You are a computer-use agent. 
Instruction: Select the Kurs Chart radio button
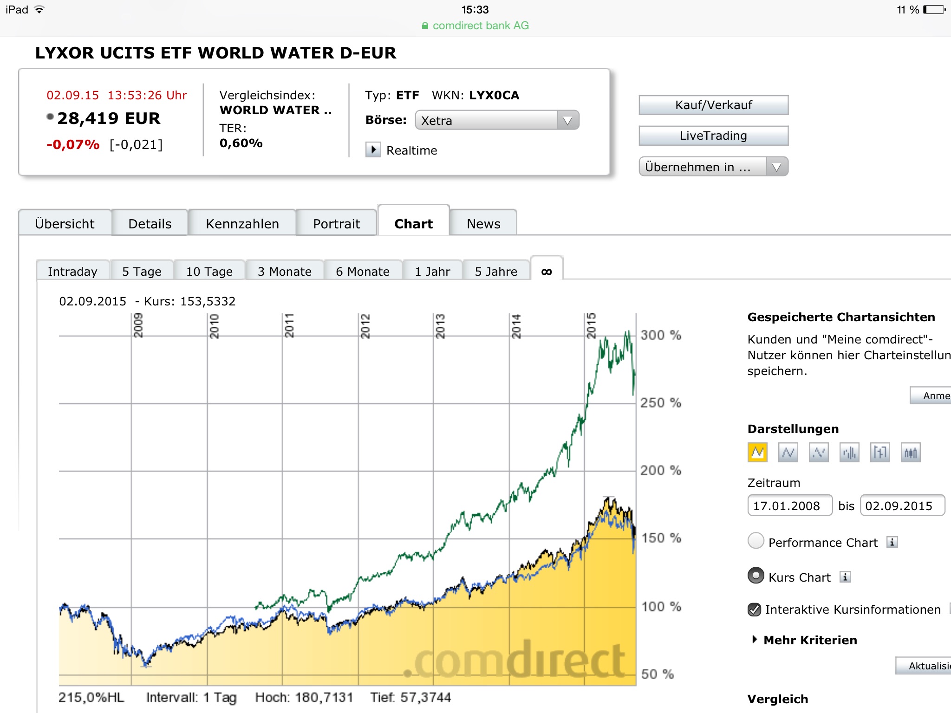(x=756, y=576)
